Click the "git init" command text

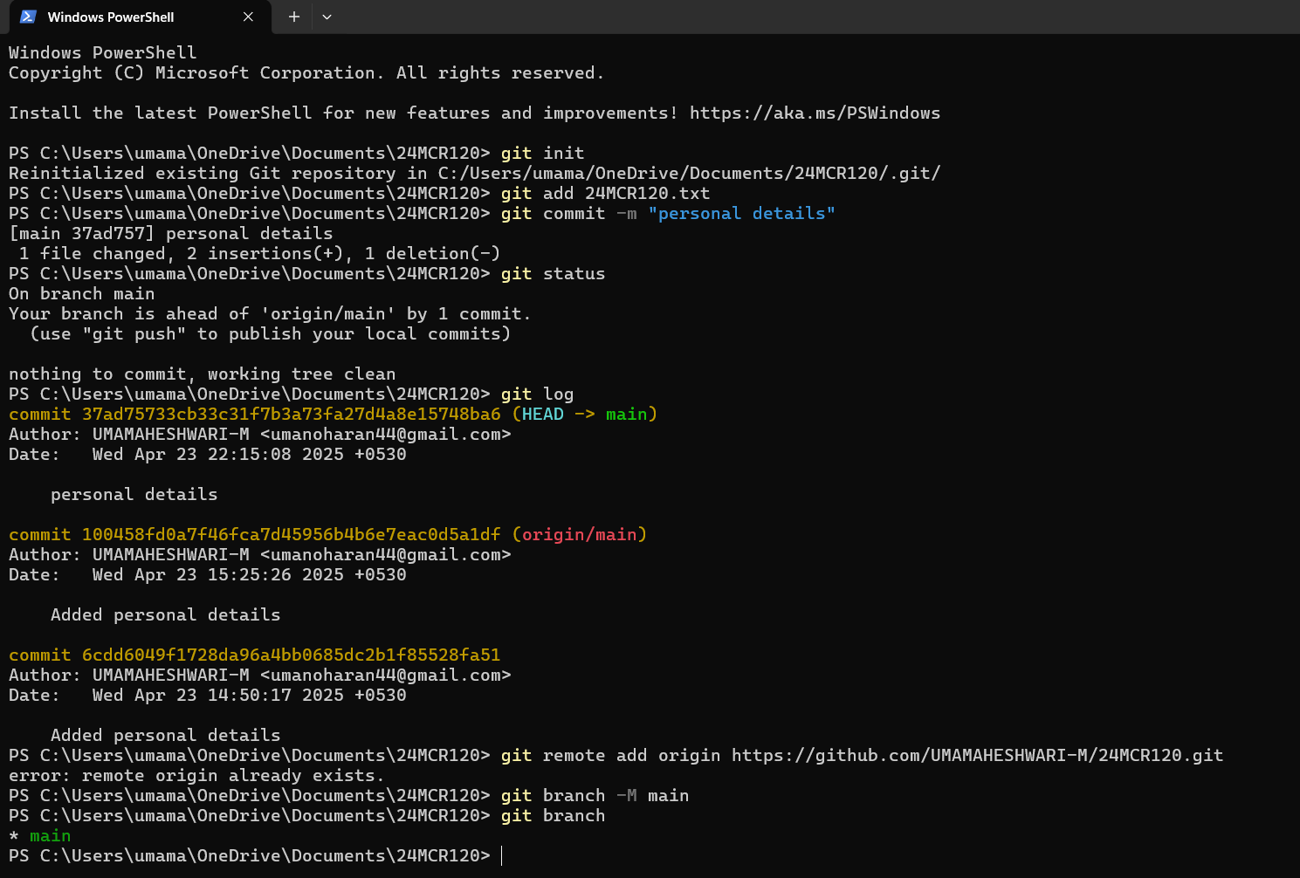[x=543, y=153]
